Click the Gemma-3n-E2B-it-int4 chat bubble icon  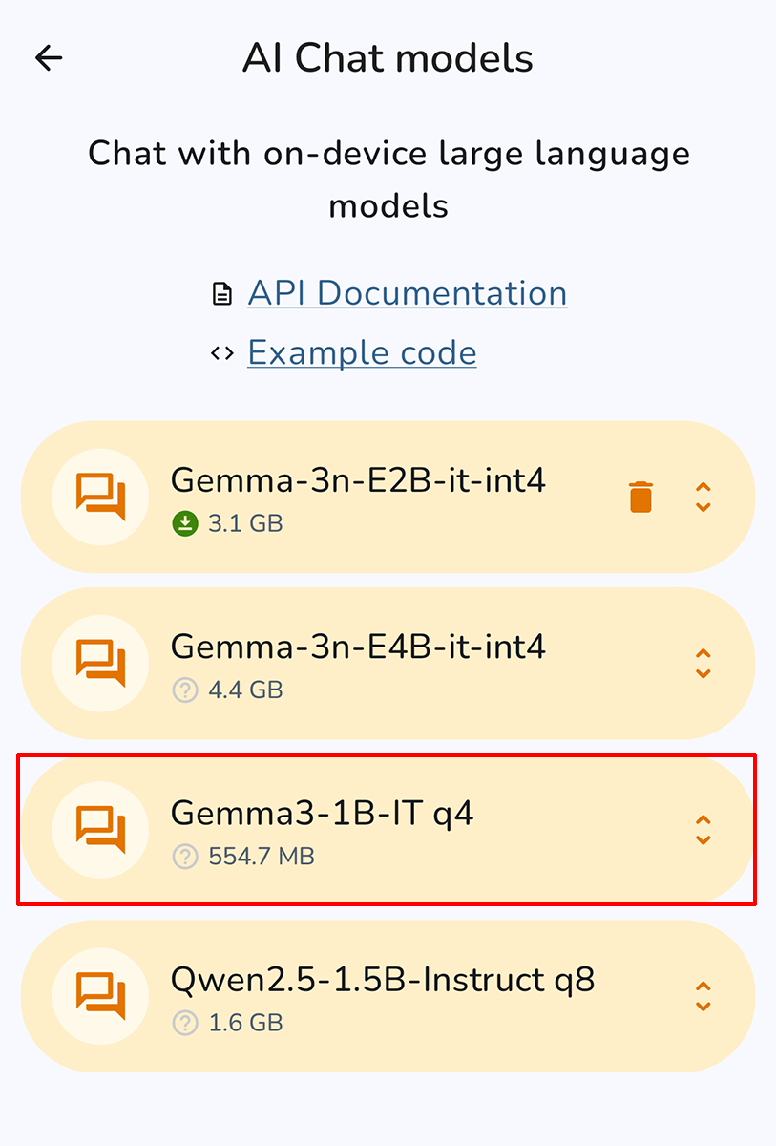click(100, 498)
